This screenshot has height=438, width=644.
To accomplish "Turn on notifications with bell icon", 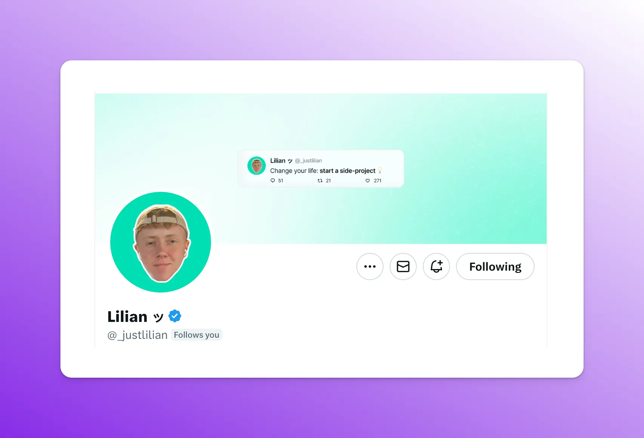I will (x=436, y=266).
